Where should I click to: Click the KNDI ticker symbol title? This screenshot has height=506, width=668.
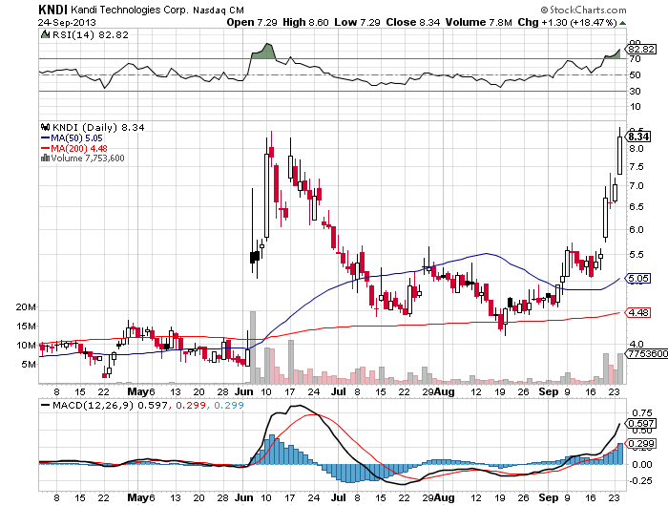[52, 10]
